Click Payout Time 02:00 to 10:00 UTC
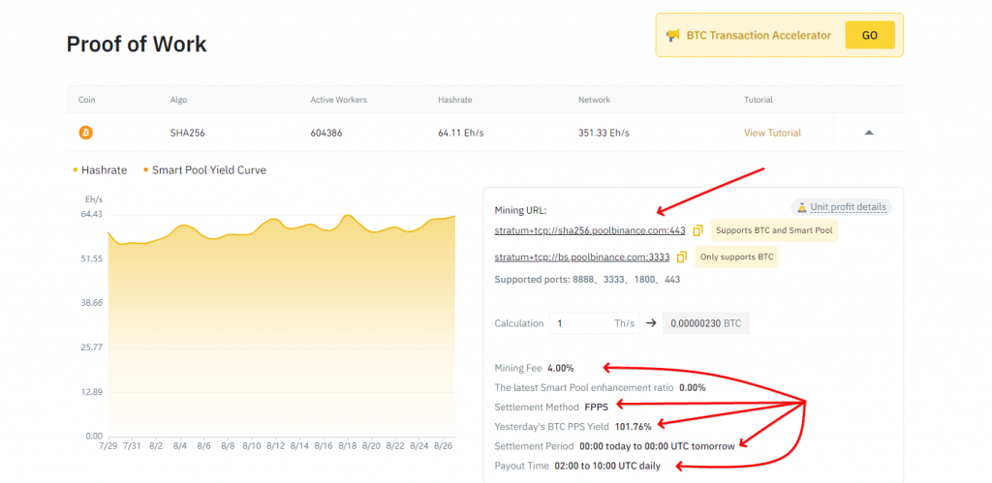This screenshot has height=483, width=992. pyautogui.click(x=607, y=466)
